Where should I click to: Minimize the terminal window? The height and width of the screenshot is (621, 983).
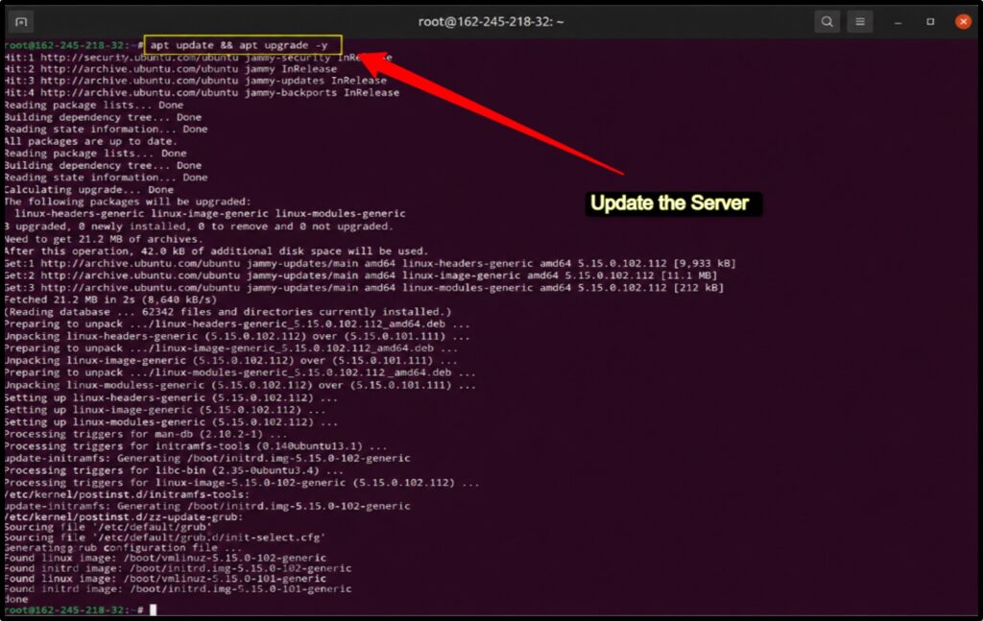pos(898,22)
